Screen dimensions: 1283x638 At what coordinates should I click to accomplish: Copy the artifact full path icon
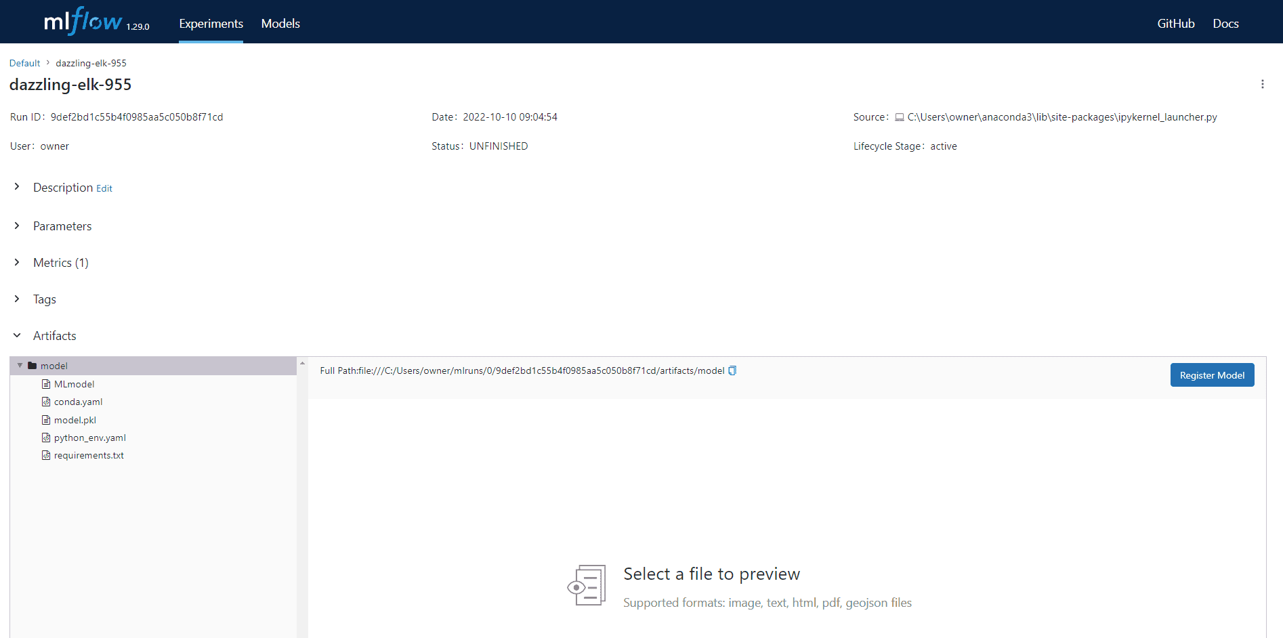tap(732, 370)
